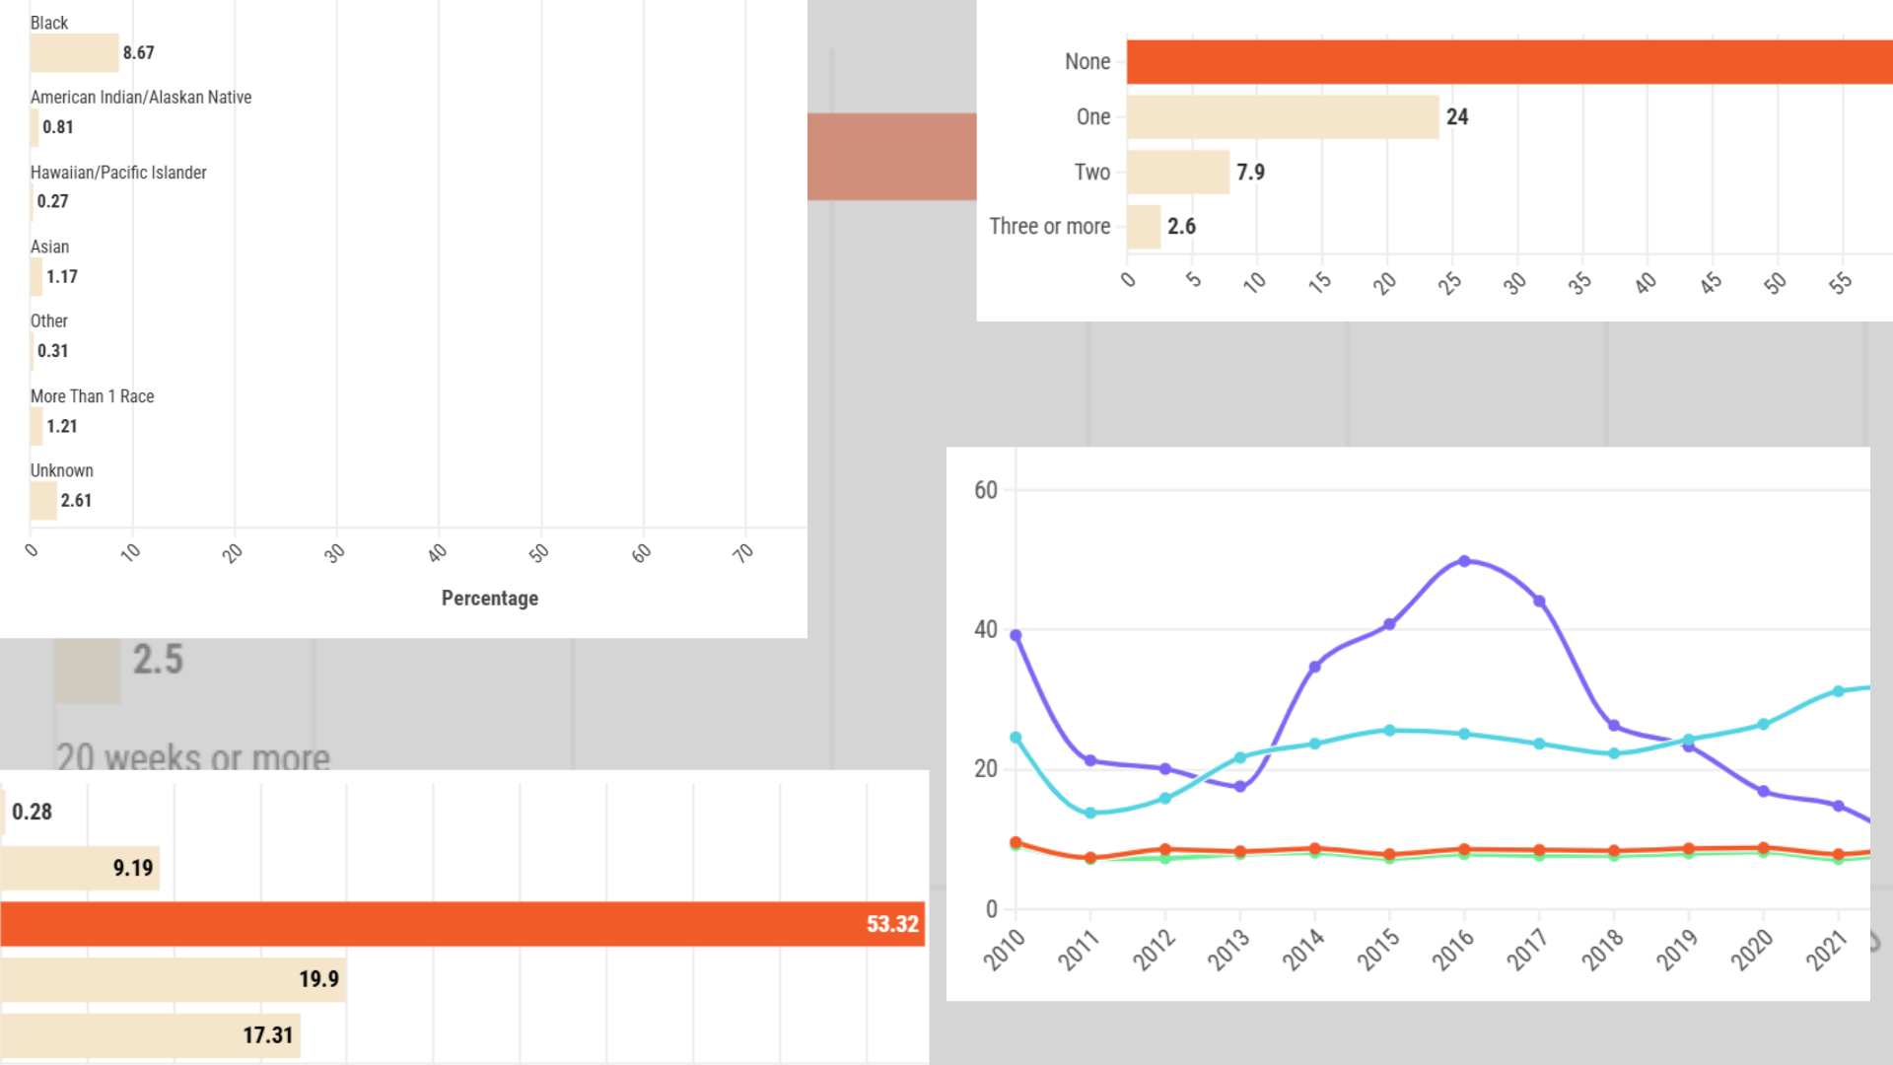Click the 'One' bar valued 24
Viewport: 1893px width, 1065px height.
click(1283, 116)
